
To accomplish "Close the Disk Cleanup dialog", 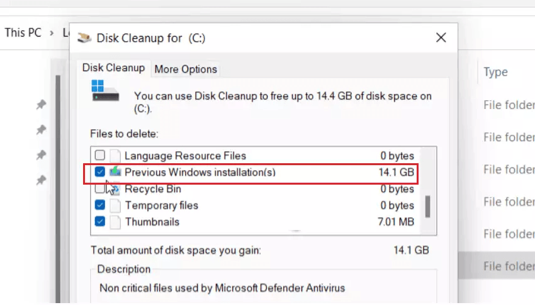I will point(441,38).
